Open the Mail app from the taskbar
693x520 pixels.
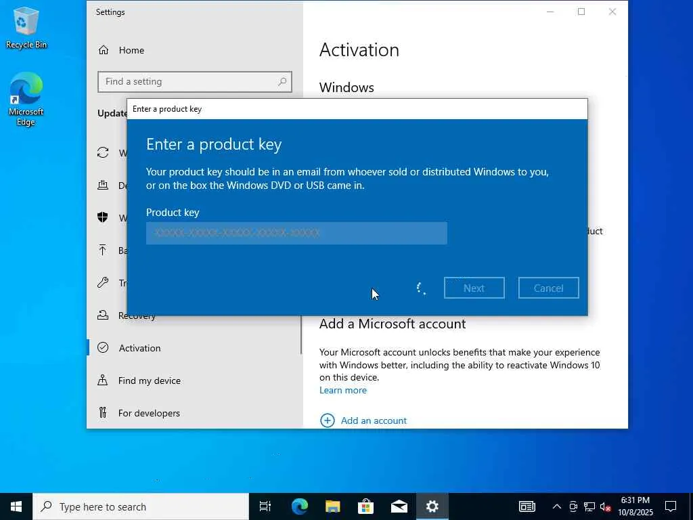coord(399,506)
